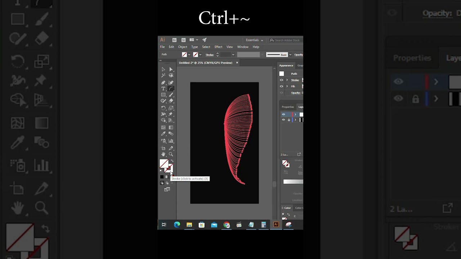Switch to the Properties panel tab
Screen dimensions: 461x259
288,107
